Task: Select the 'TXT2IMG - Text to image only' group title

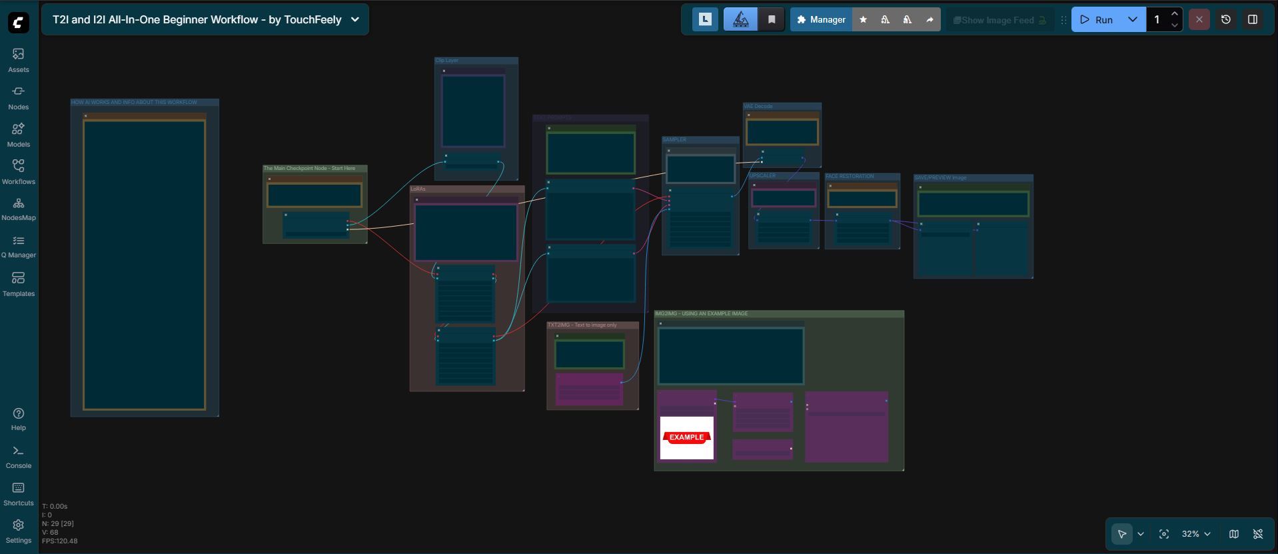Action: click(582, 325)
